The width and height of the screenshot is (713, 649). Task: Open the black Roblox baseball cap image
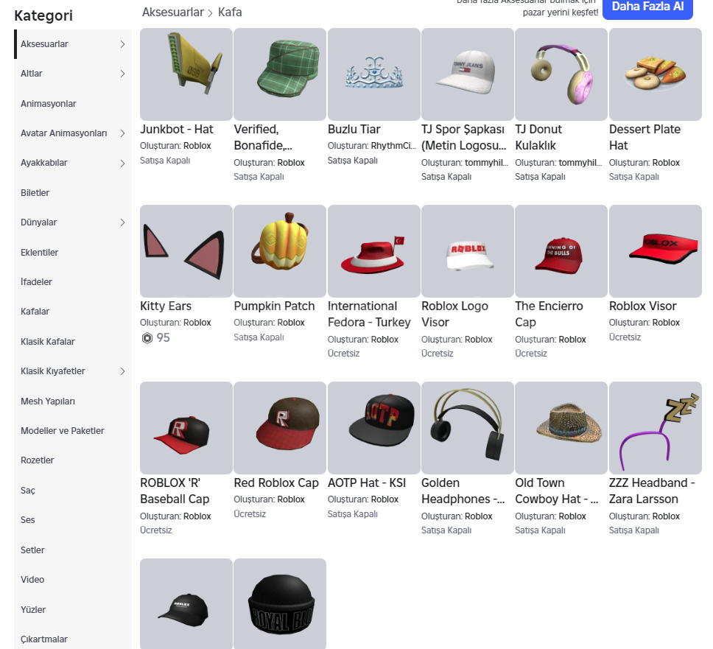[x=186, y=604]
